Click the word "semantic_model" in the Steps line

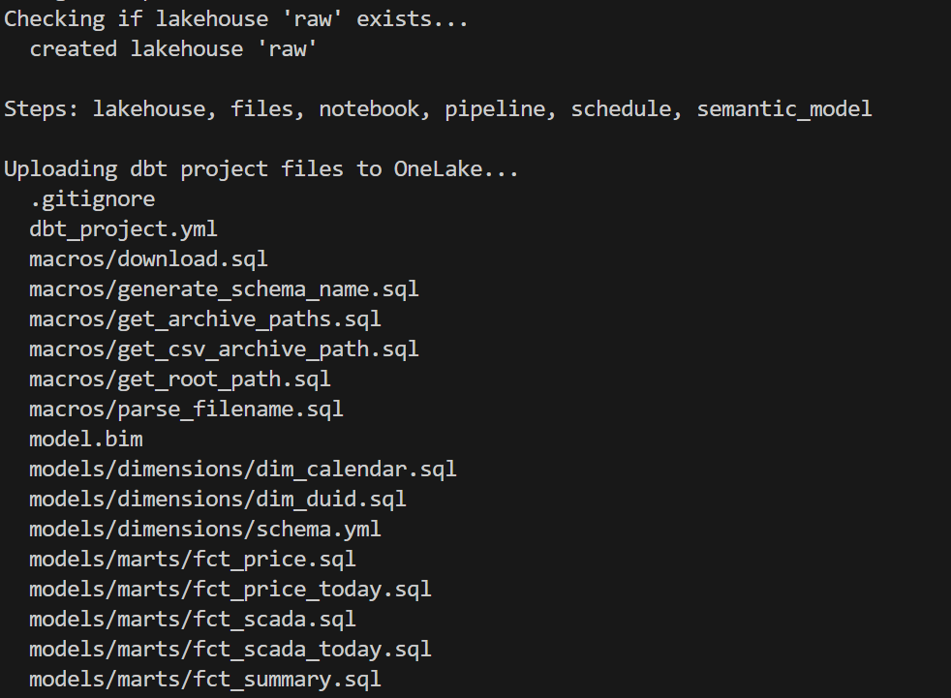pos(784,109)
